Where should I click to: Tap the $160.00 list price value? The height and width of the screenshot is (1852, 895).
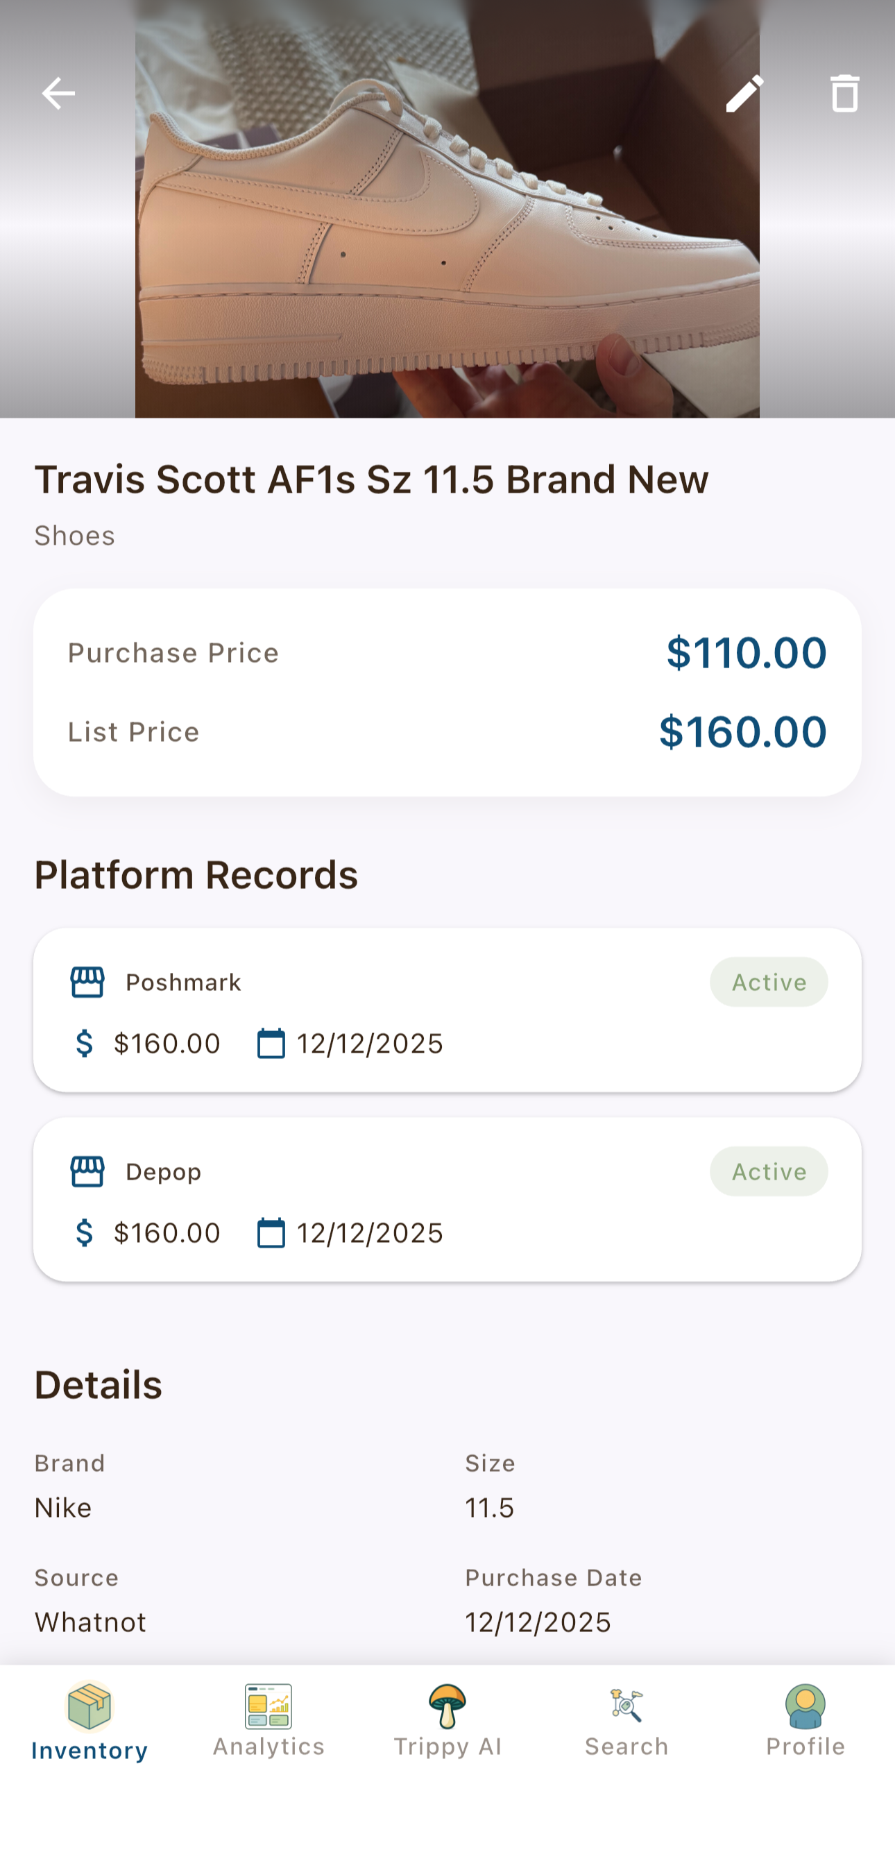click(742, 732)
